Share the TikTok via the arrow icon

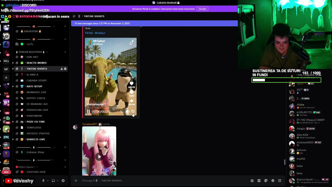pyautogui.click(x=132, y=101)
